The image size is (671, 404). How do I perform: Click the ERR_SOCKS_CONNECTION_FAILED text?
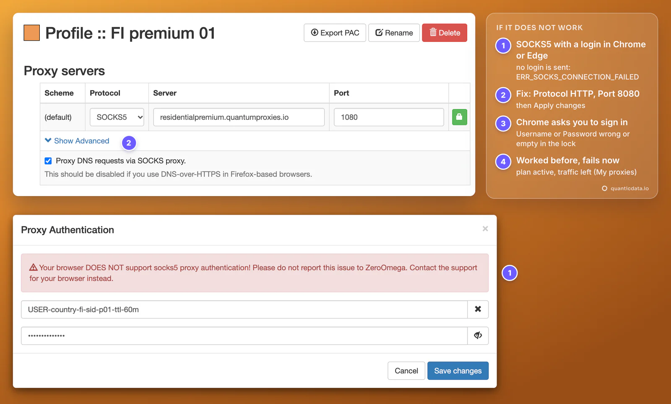(x=577, y=77)
